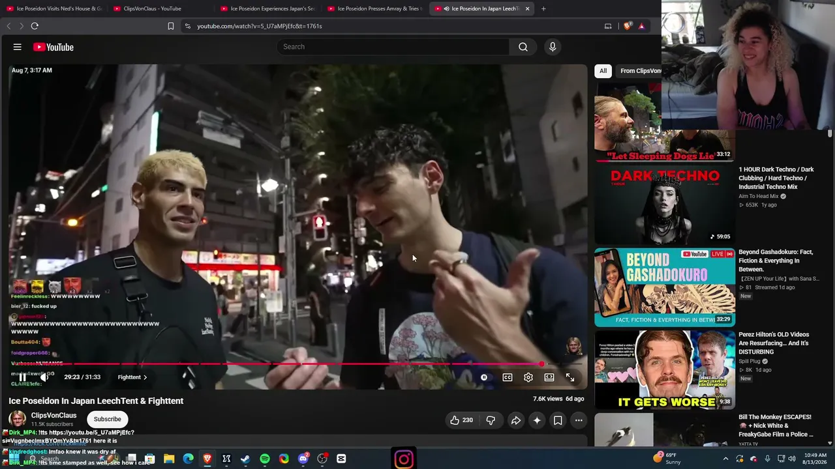Switch to Ice Poseidon Presses Amray tab
Viewport: 835px width, 469px height.
click(x=374, y=8)
